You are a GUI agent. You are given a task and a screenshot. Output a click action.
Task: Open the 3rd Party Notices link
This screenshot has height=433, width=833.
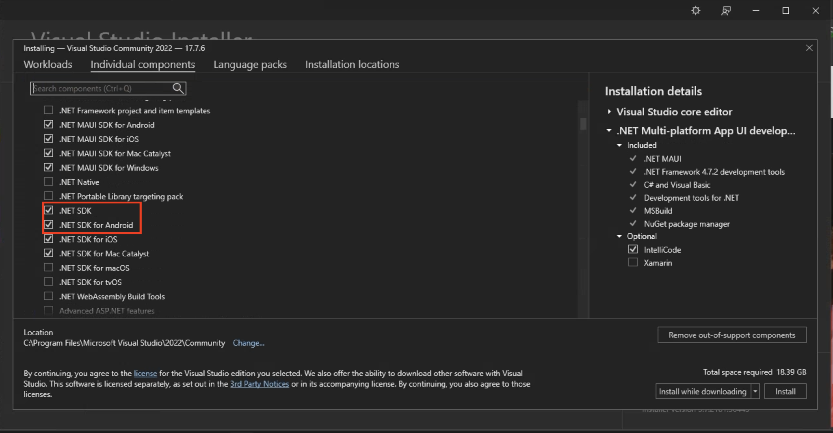(259, 384)
